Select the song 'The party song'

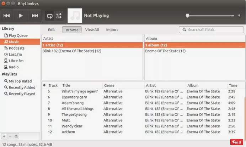click(143, 114)
